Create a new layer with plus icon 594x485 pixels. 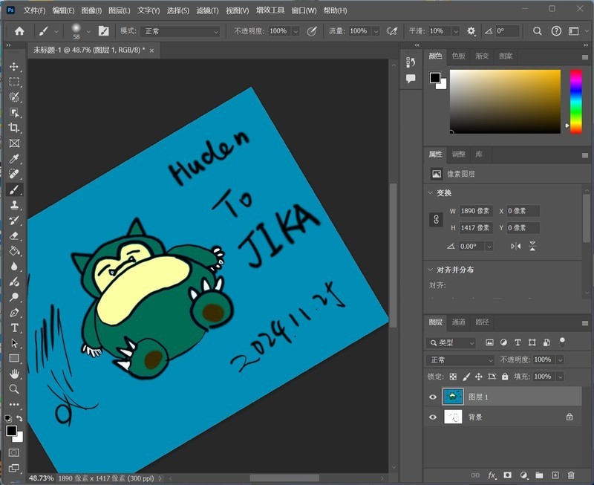(x=555, y=475)
